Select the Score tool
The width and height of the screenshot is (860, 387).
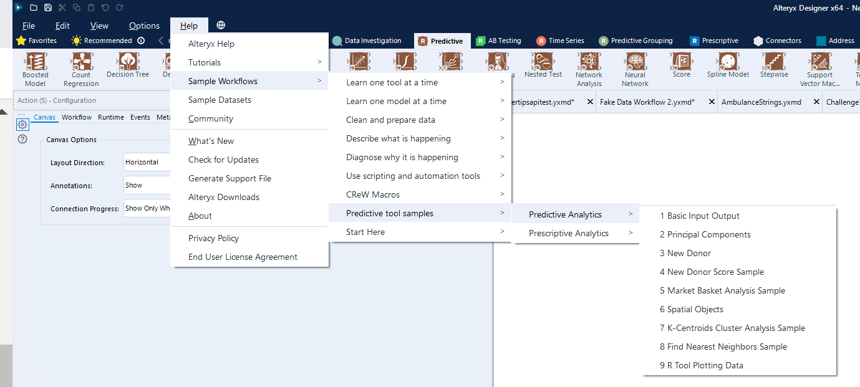(x=680, y=64)
